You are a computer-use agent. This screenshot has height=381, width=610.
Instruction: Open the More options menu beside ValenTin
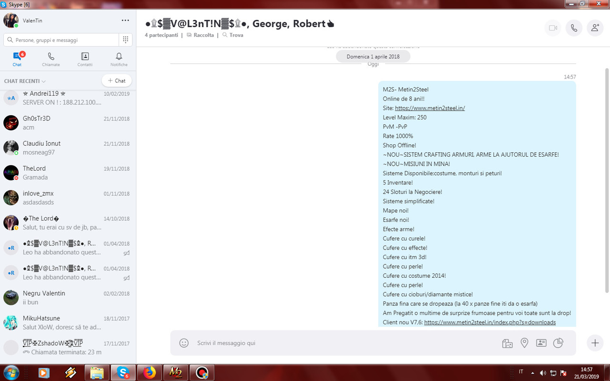click(125, 20)
